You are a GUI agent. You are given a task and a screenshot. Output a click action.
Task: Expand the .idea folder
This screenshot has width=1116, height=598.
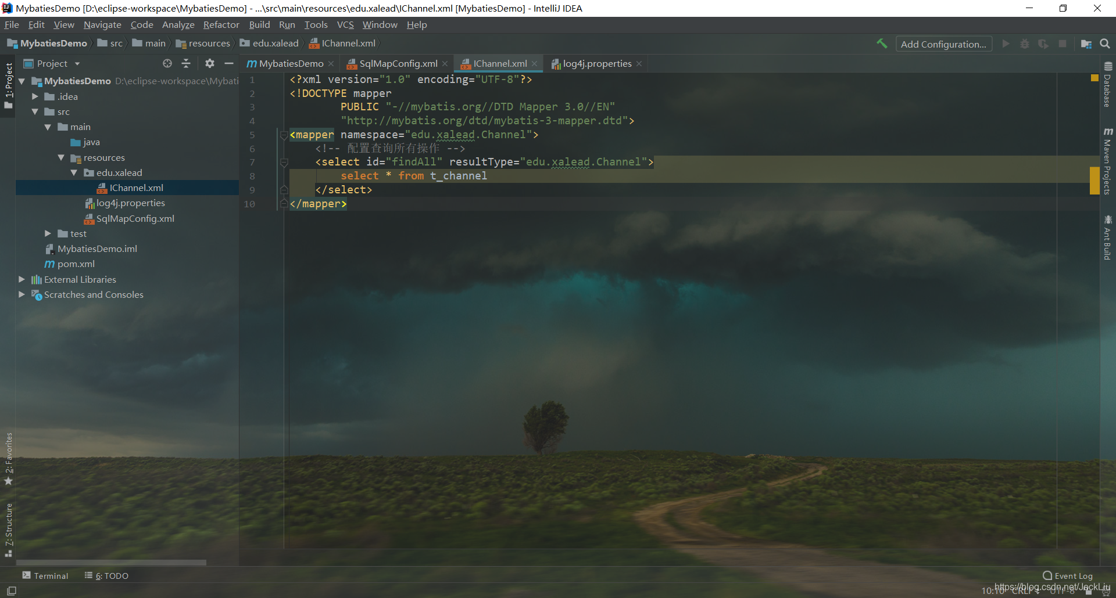(x=35, y=96)
